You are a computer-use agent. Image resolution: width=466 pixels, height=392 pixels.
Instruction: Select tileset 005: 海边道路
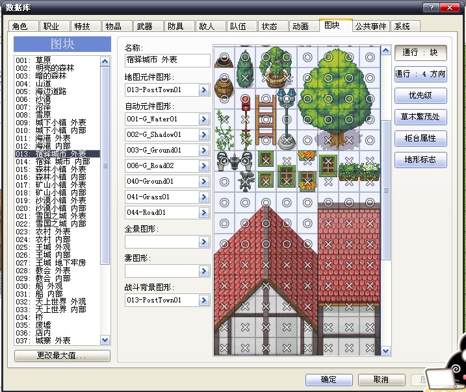(58, 92)
